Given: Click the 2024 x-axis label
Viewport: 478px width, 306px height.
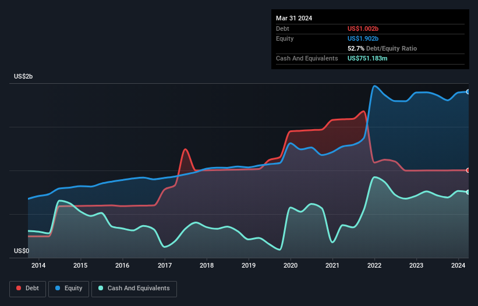Looking at the screenshot, I should point(458,265).
